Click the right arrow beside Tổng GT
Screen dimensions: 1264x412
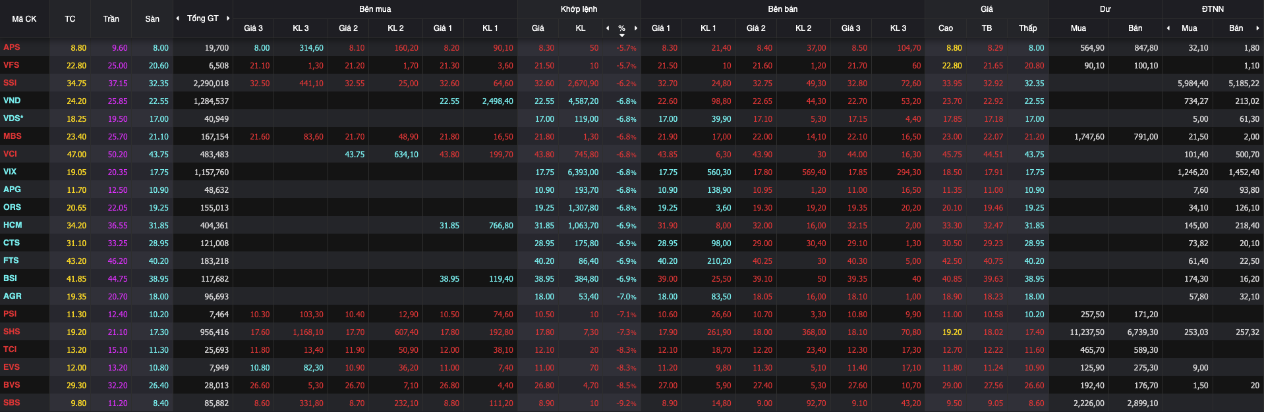(x=228, y=18)
